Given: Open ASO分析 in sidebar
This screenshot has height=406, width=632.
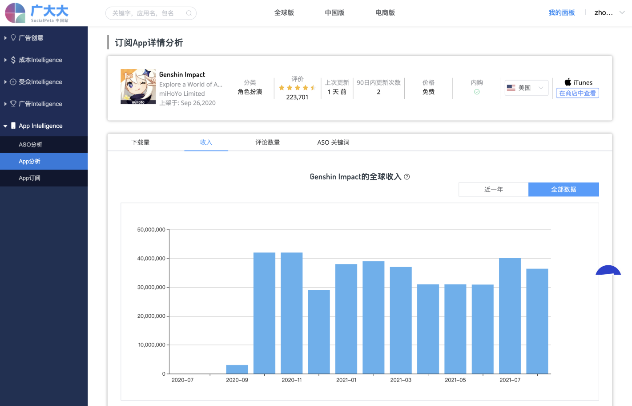Looking at the screenshot, I should click(44, 145).
